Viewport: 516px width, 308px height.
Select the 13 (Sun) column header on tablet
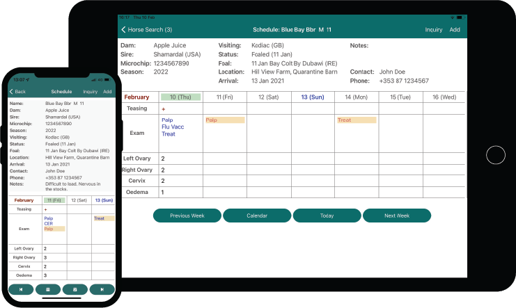click(x=312, y=97)
